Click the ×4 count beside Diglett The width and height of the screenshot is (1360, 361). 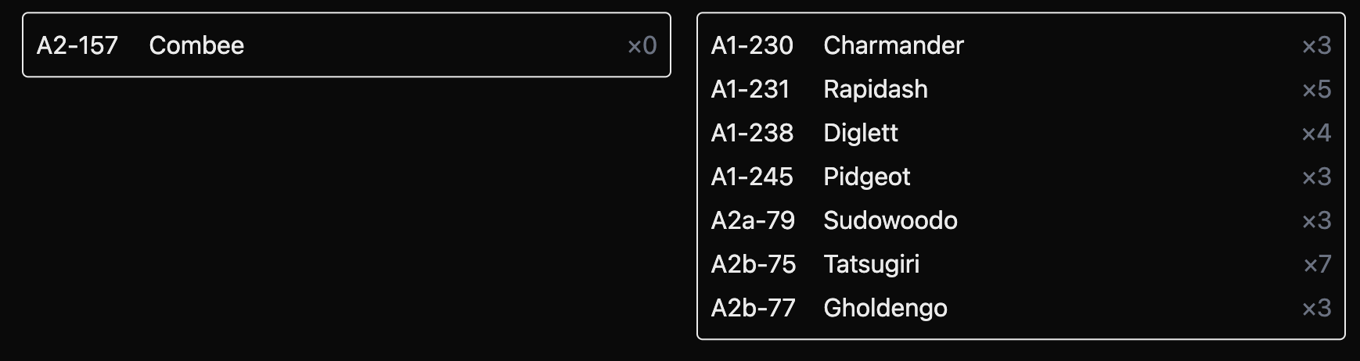pyautogui.click(x=1316, y=134)
